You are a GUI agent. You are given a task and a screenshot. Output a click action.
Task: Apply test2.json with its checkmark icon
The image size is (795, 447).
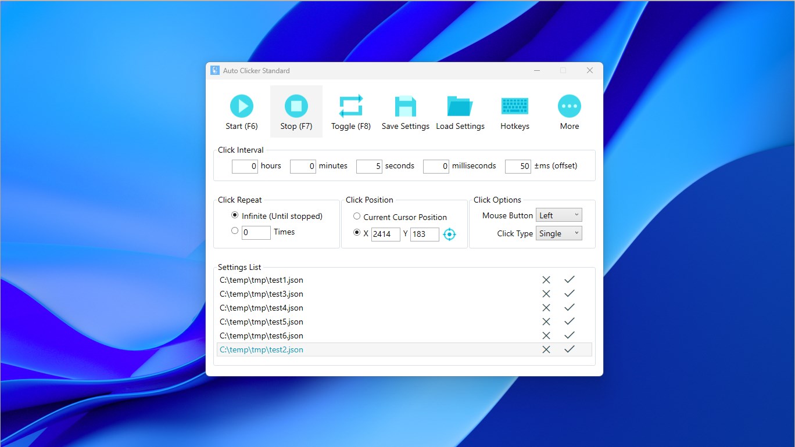(570, 349)
